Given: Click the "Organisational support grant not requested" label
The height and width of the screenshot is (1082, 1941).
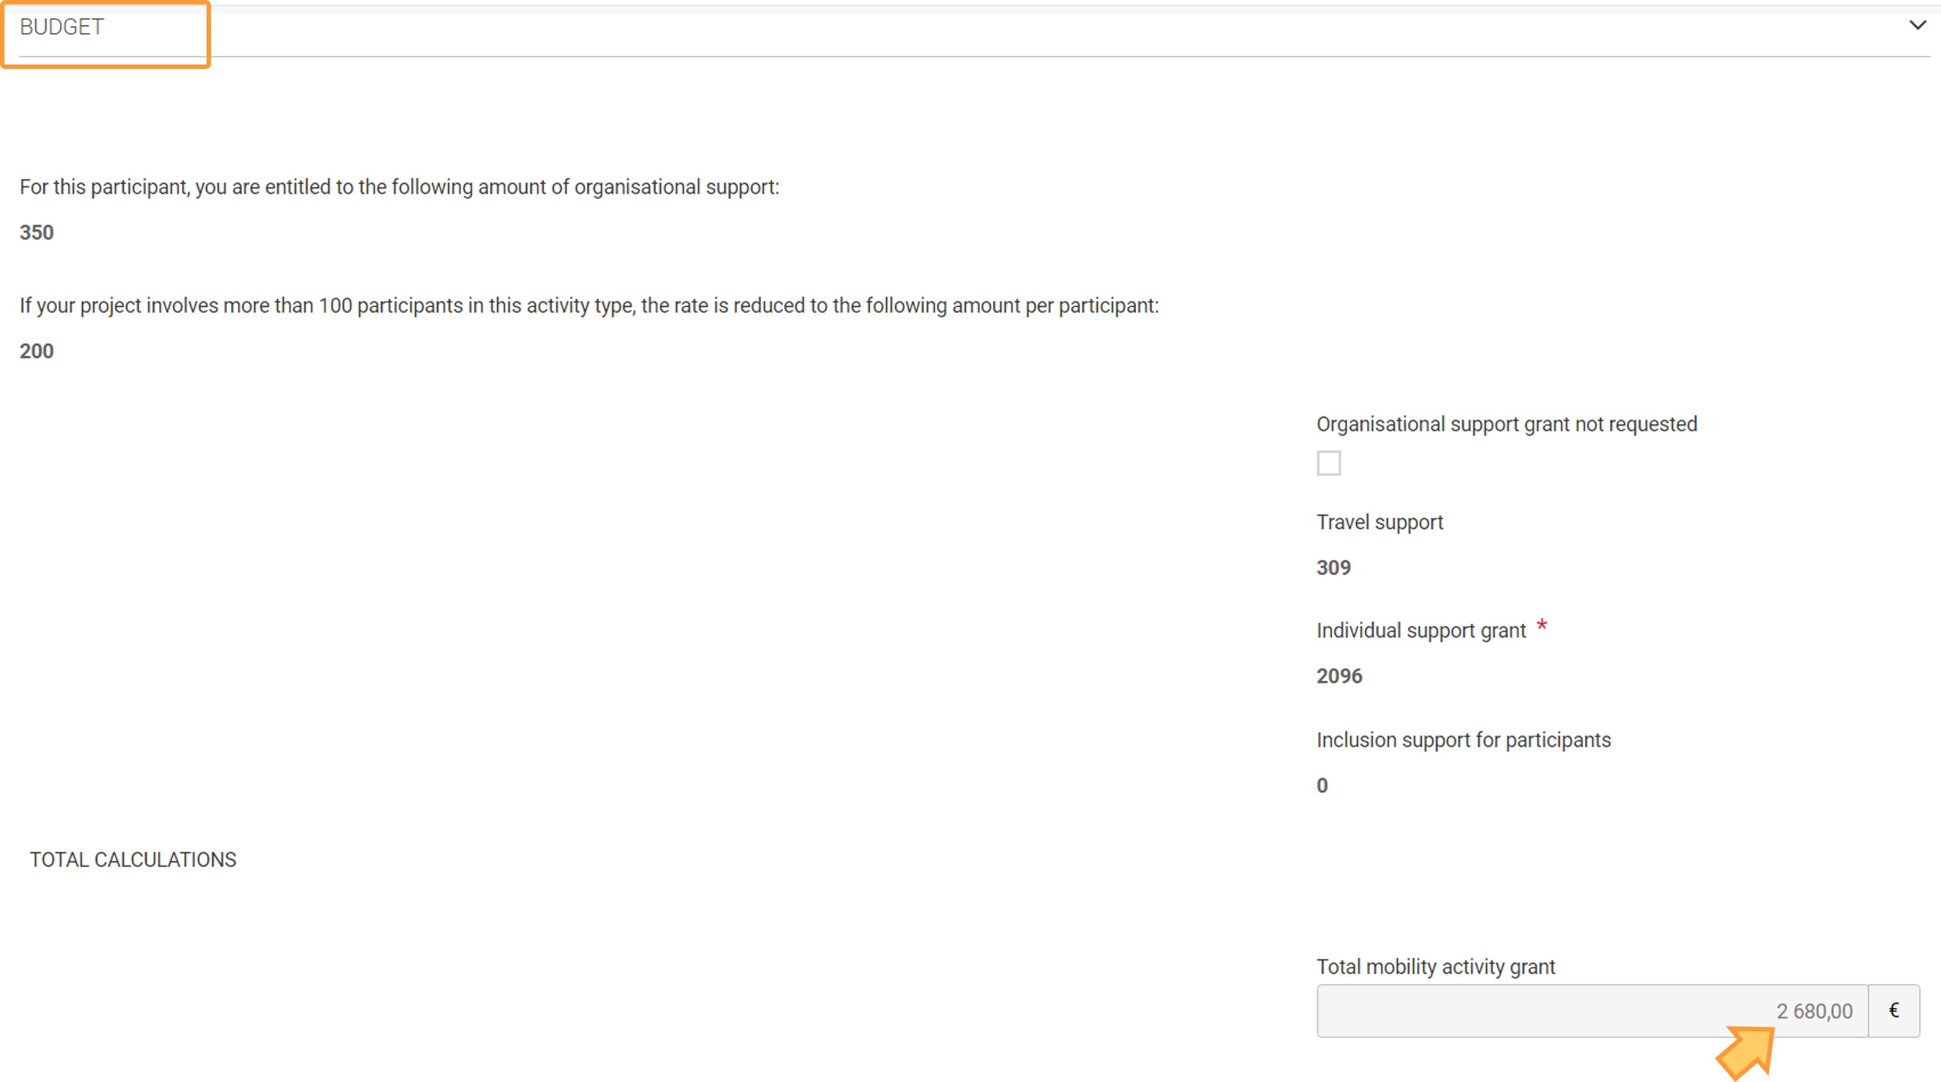Looking at the screenshot, I should [1506, 424].
